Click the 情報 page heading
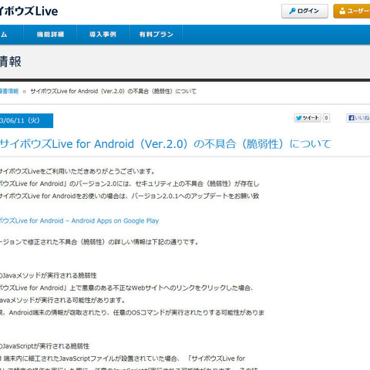 pyautogui.click(x=10, y=62)
